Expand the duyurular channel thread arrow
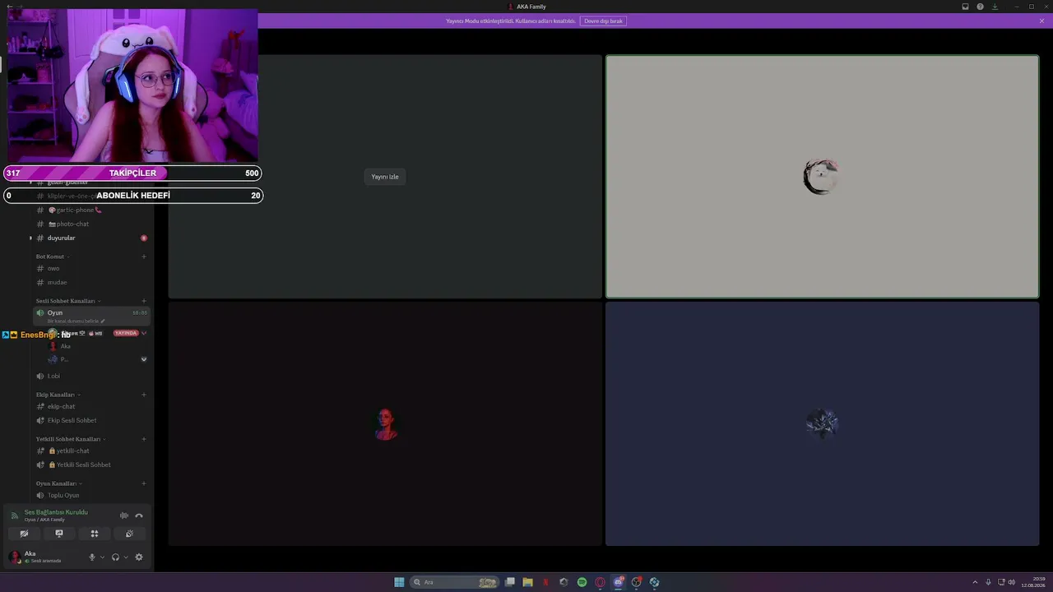Screen dimensions: 1053x592 (x=30, y=238)
